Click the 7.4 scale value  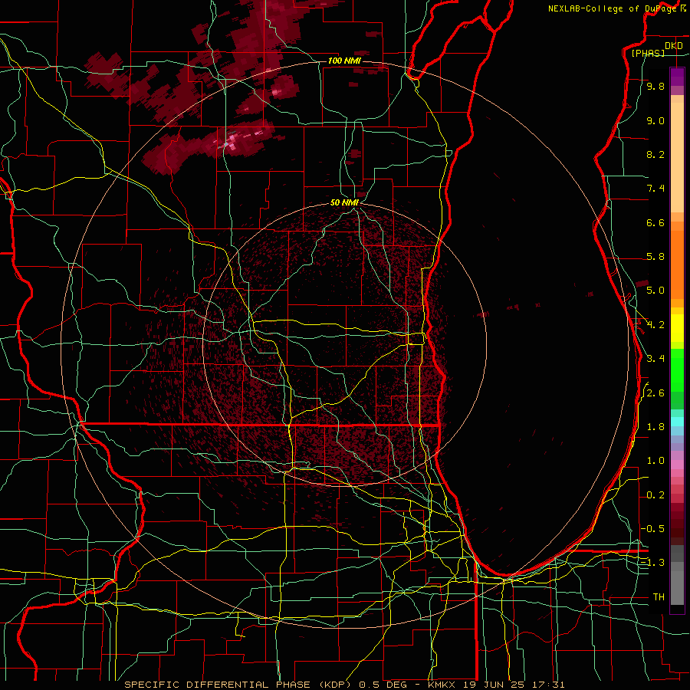(655, 189)
